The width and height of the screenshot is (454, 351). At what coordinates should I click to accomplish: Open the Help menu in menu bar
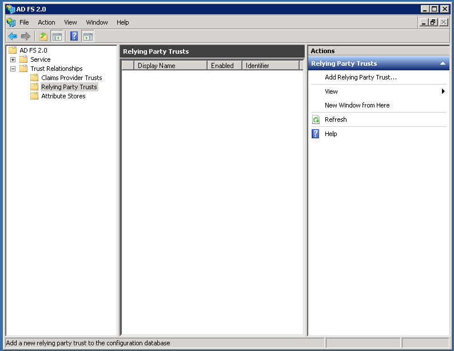(x=122, y=22)
